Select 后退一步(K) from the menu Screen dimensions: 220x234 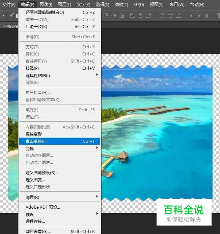point(60,27)
